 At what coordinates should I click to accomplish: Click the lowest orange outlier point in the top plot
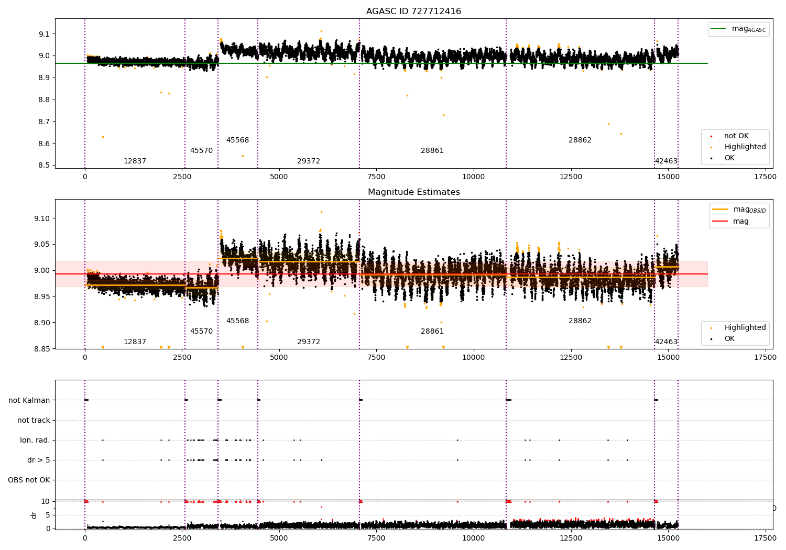(x=243, y=156)
